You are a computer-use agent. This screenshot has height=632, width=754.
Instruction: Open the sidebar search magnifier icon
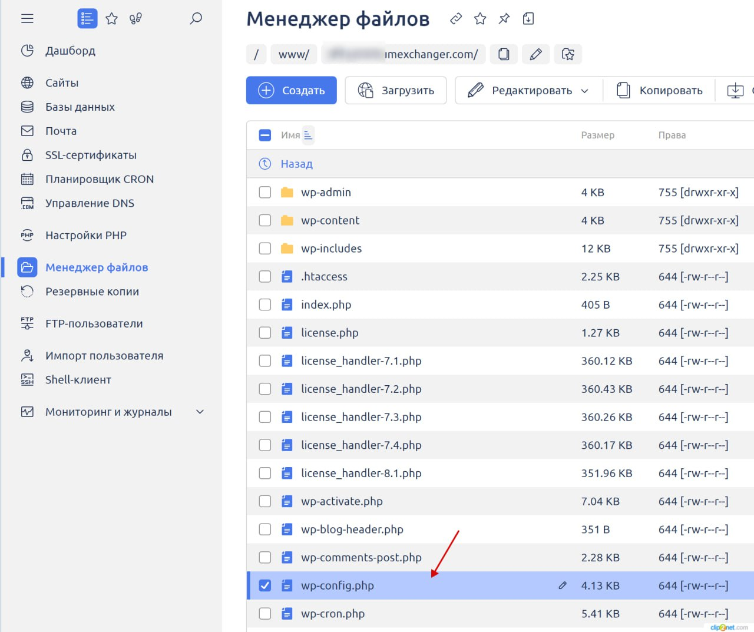(x=196, y=19)
